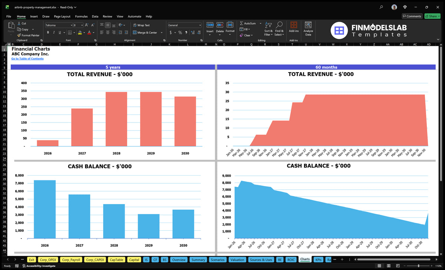Click the Fill Color paint bucket

coord(80,33)
